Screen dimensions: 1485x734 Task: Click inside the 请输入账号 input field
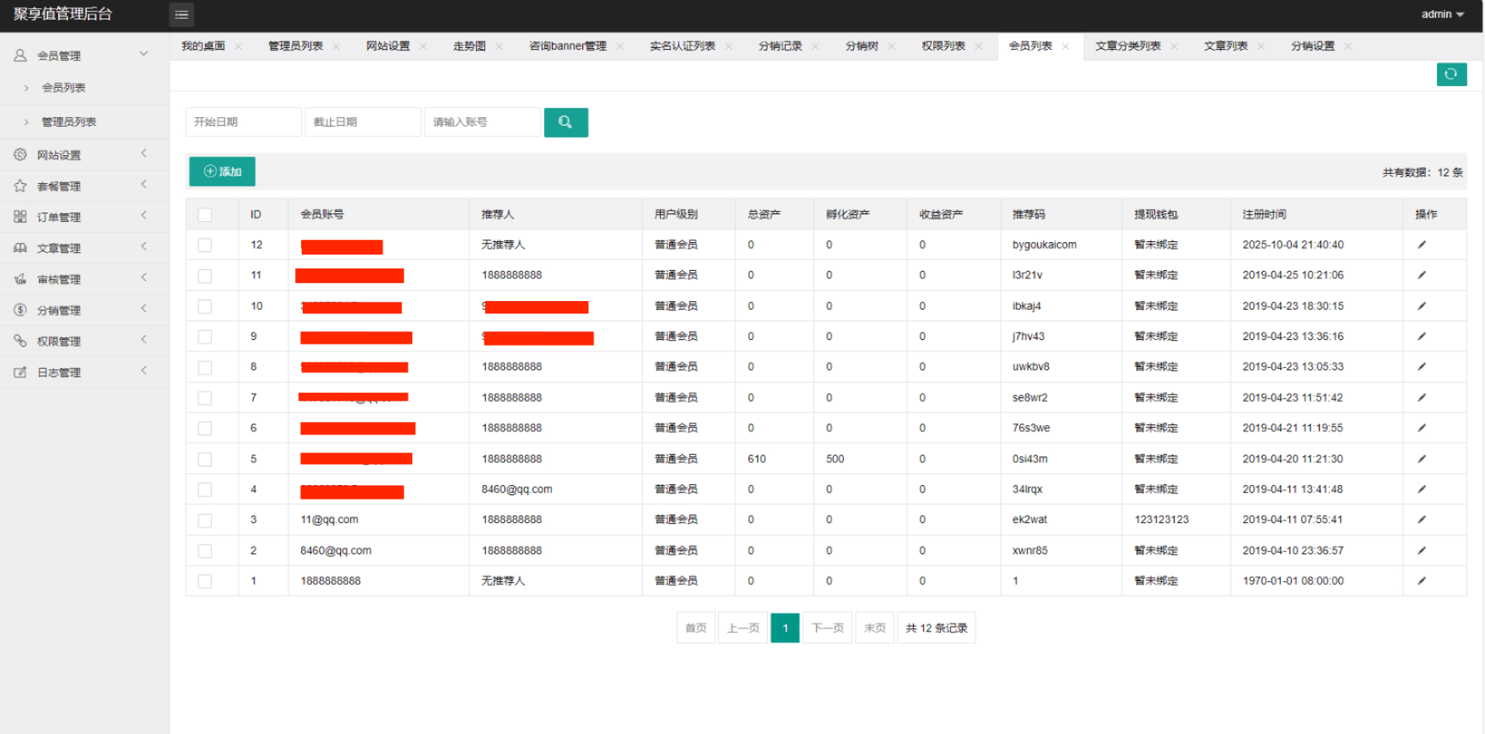(x=481, y=122)
